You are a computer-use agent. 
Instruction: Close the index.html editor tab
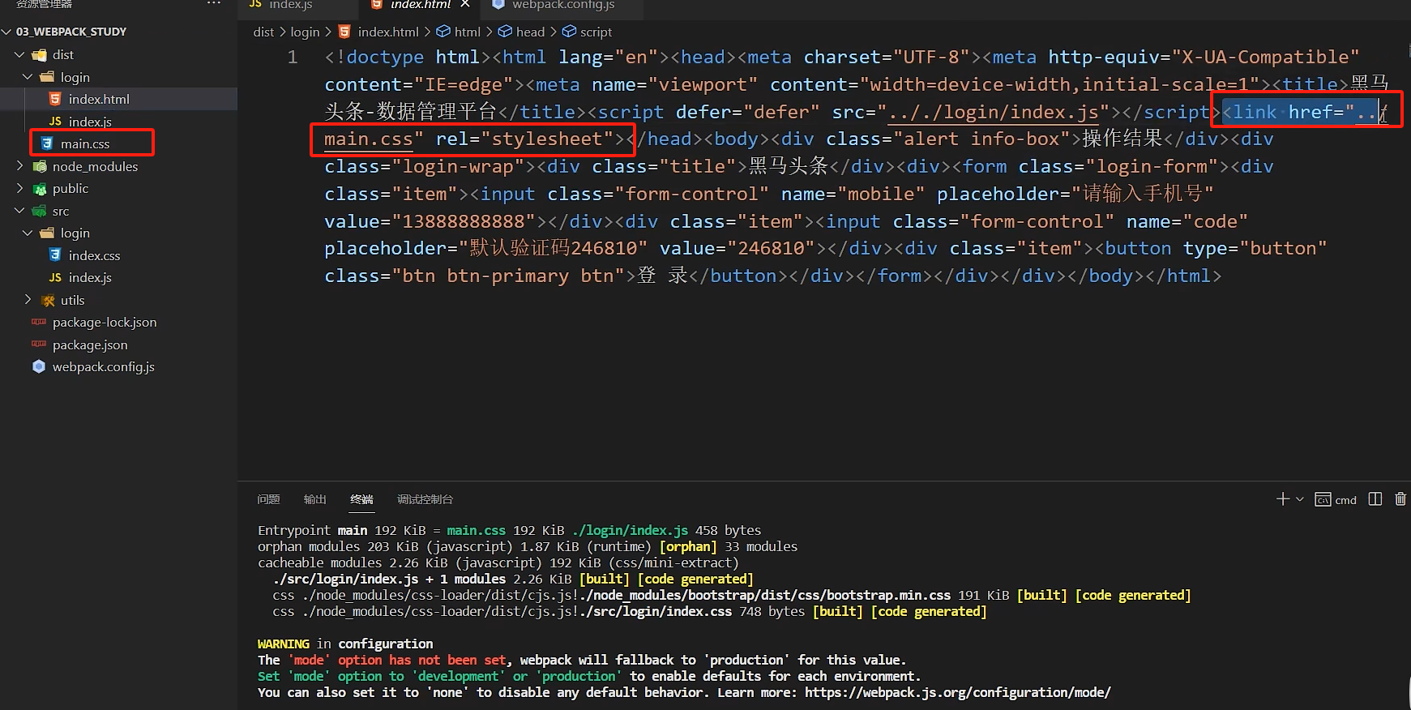point(465,4)
